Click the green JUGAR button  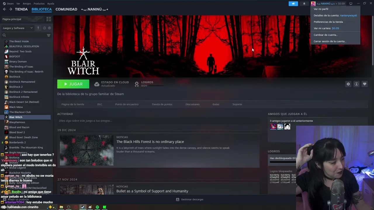point(73,84)
